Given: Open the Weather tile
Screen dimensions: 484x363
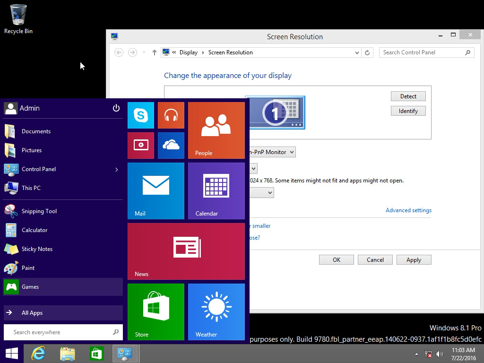Looking at the screenshot, I should 216,311.
